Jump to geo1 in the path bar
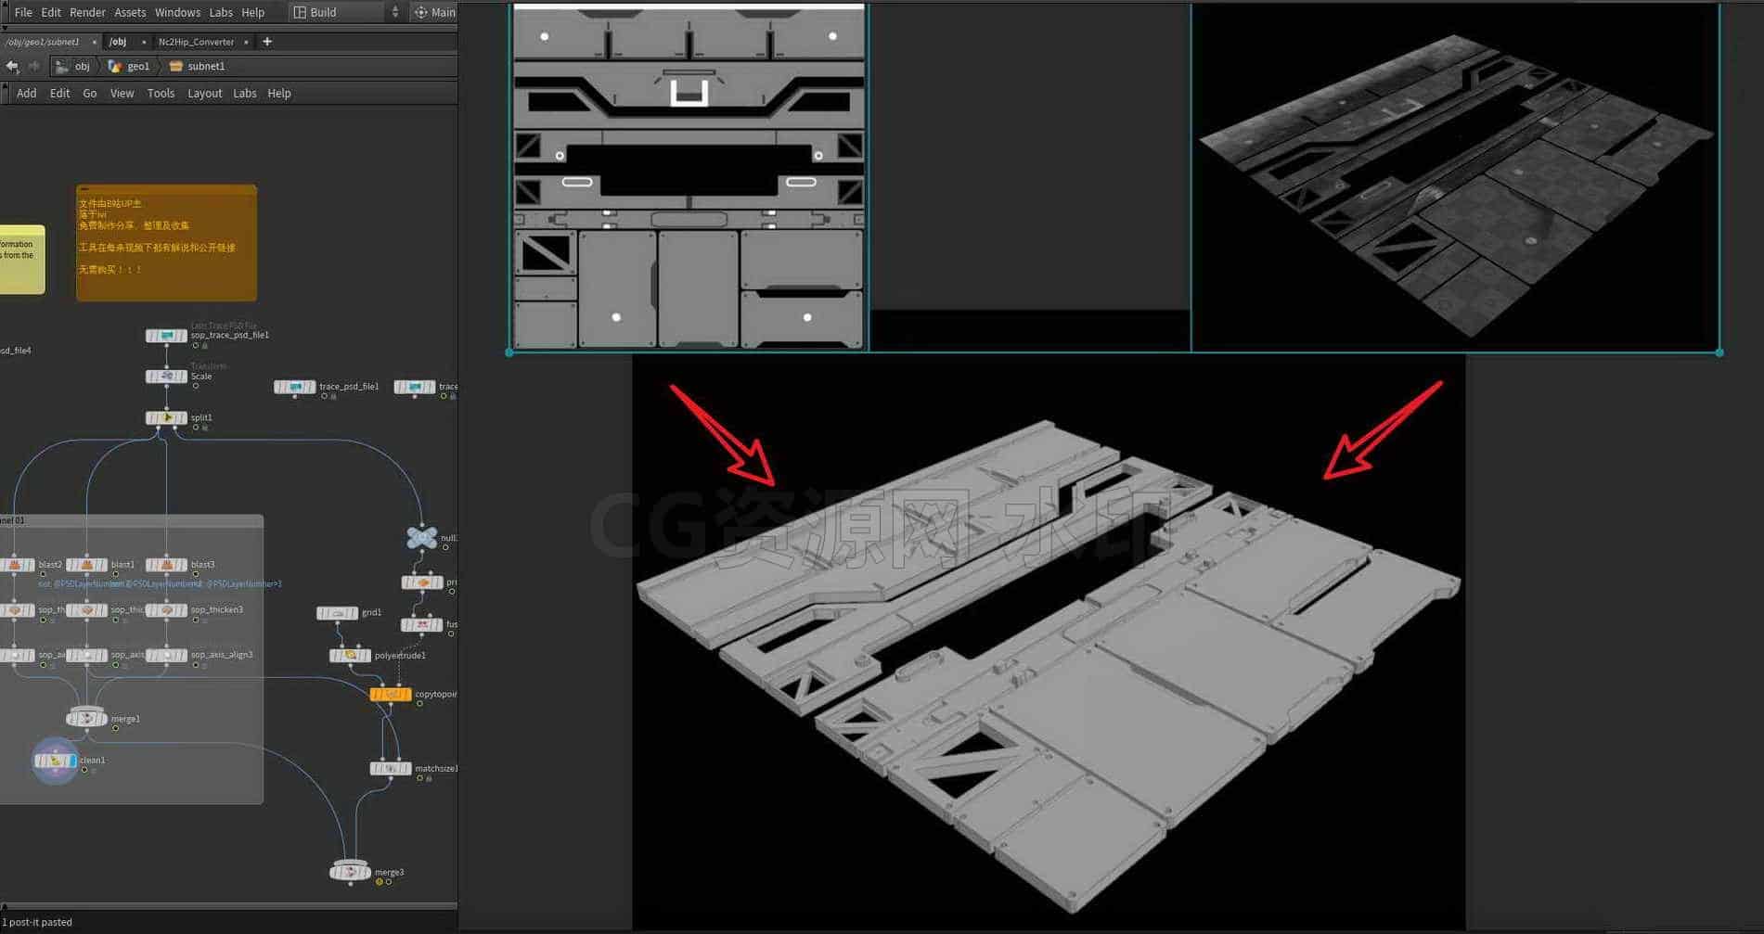Image resolution: width=1764 pixels, height=934 pixels. (129, 66)
